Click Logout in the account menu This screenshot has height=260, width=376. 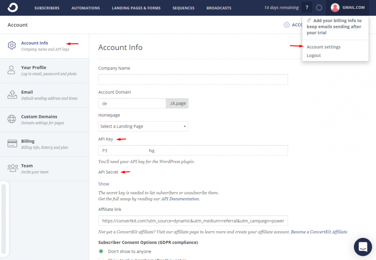[x=313, y=56]
